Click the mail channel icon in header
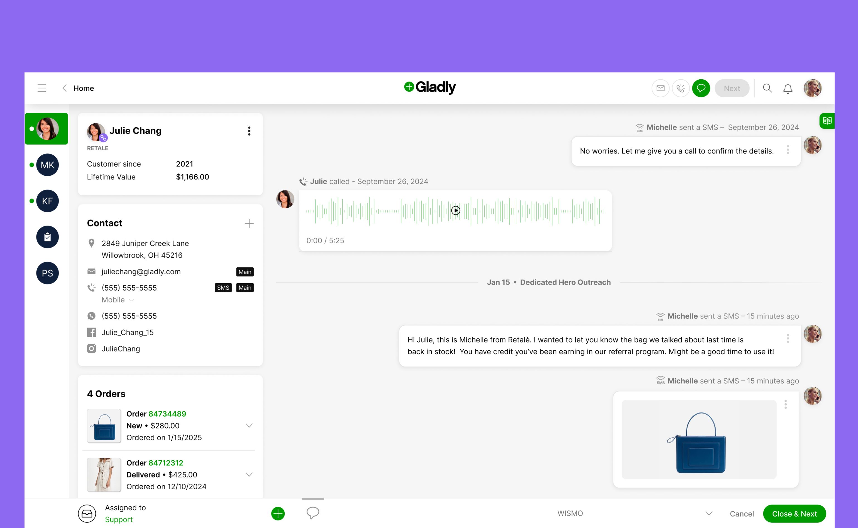 tap(660, 88)
